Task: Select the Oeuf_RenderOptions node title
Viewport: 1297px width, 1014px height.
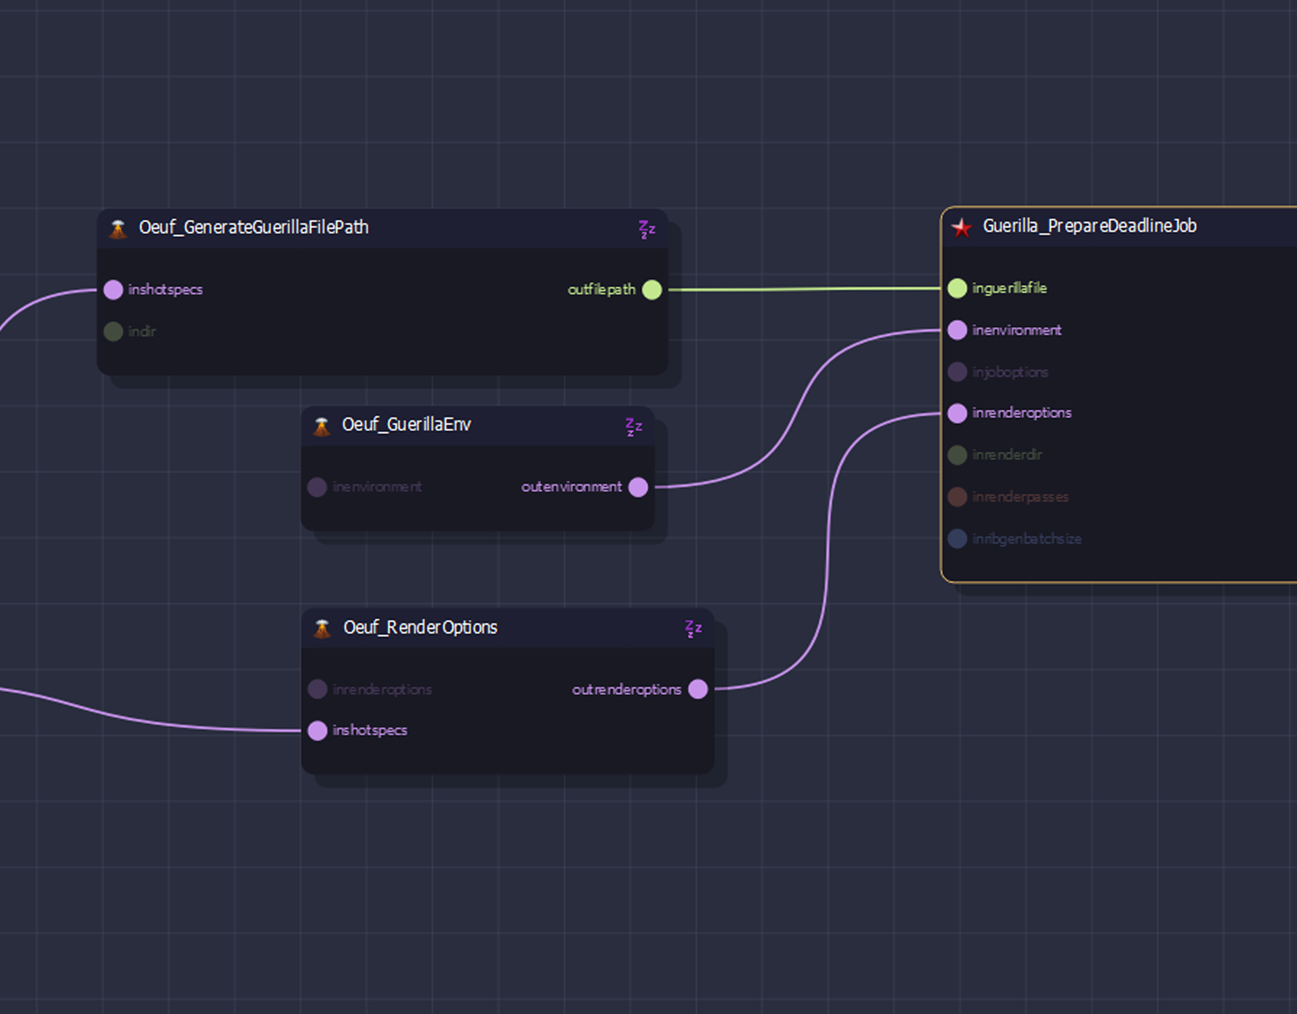Action: (x=420, y=627)
